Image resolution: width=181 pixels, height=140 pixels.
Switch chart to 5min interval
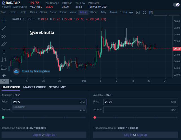tap(23, 12)
